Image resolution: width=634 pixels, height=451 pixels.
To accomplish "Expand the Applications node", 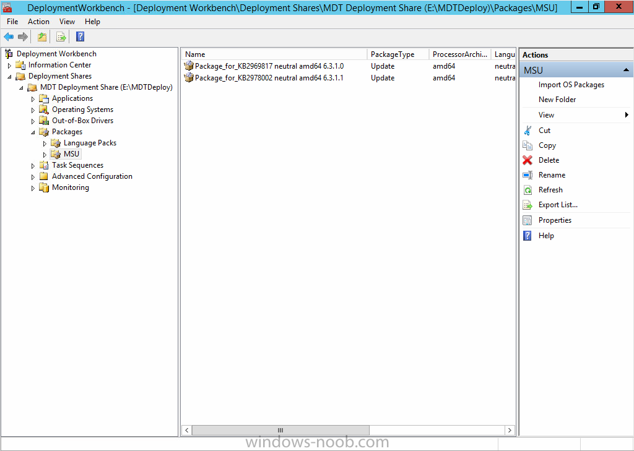I will click(33, 99).
